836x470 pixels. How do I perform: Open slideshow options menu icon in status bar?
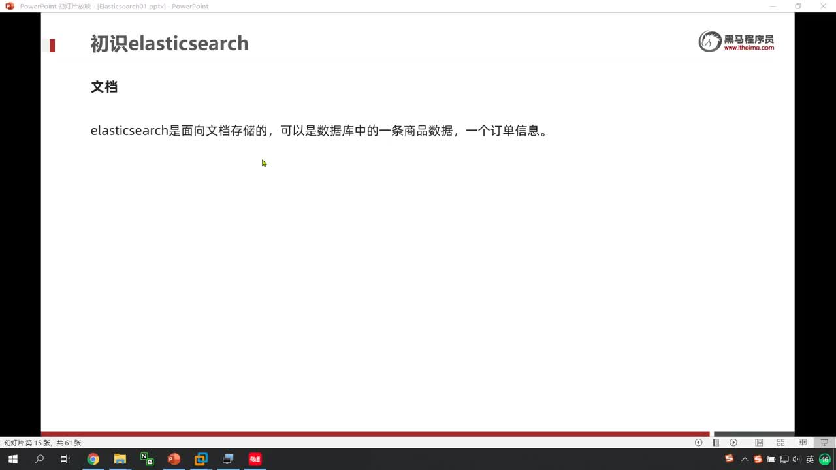[716, 443]
